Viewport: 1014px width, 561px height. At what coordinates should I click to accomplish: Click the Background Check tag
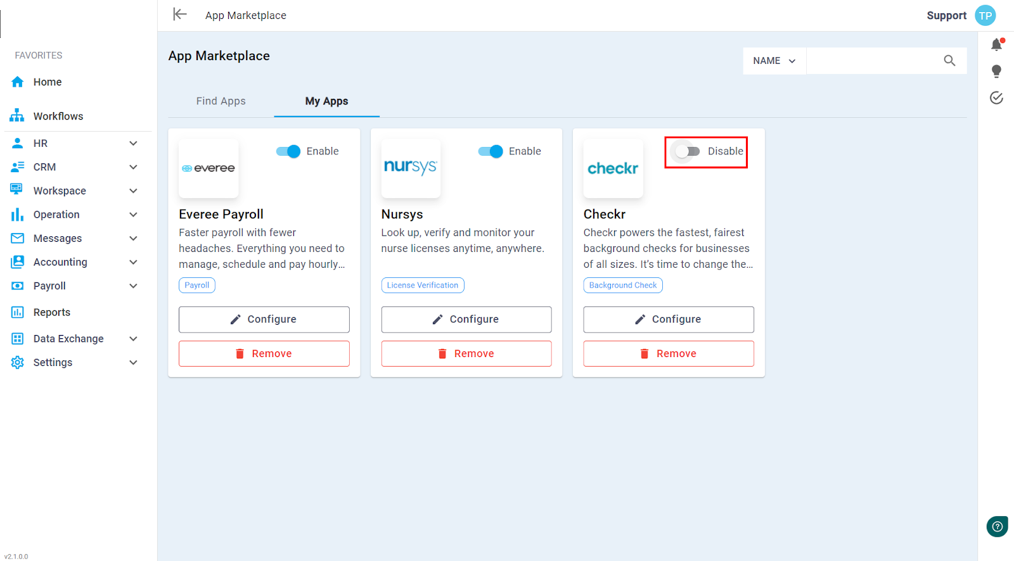623,286
